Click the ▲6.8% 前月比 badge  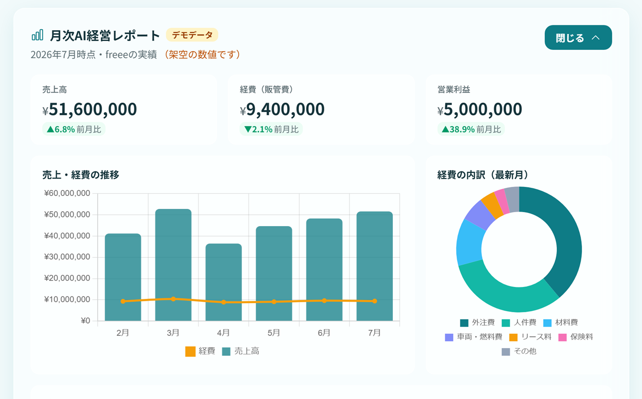[74, 129]
